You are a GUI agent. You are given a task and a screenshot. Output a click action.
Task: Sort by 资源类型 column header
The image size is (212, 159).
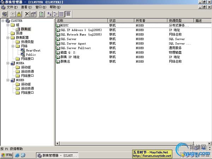coord(181,20)
